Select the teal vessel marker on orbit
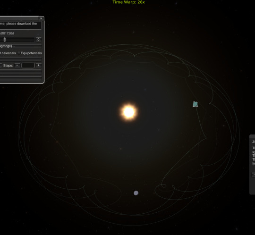Screen dimensions: 255x235 195,104
